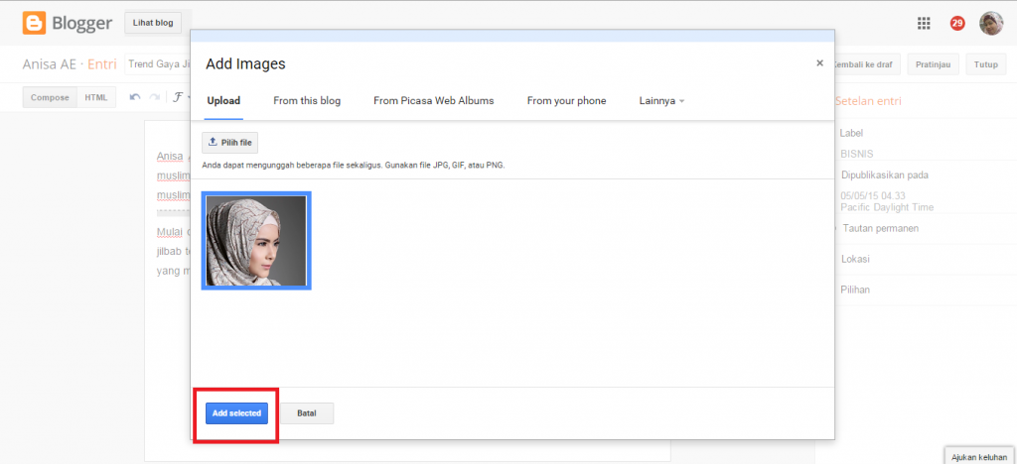Click the Anisa AE blog name
Viewport: 1017px width, 464px height.
click(x=50, y=64)
